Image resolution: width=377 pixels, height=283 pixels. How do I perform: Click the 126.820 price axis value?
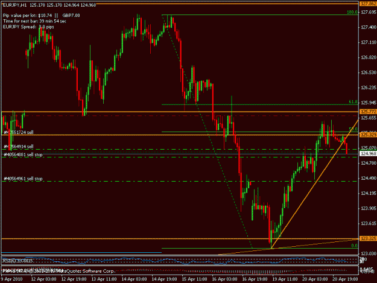[369, 57]
